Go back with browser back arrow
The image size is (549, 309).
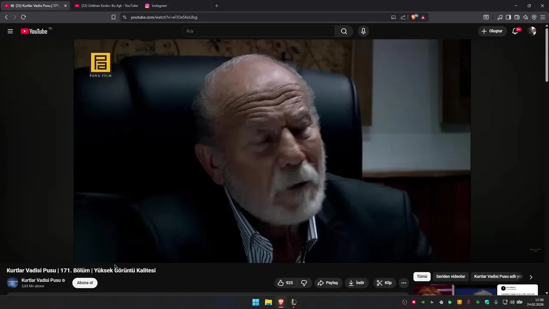[x=6, y=17]
